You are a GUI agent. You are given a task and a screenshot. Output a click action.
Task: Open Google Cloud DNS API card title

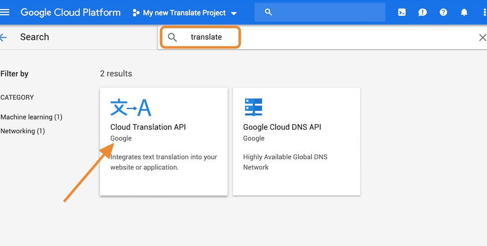tap(282, 127)
